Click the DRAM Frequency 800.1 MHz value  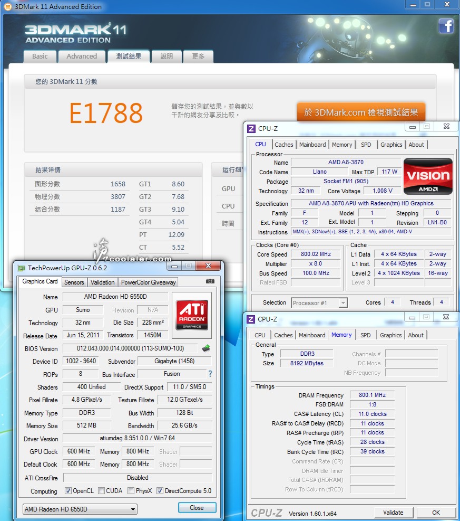coord(372,395)
